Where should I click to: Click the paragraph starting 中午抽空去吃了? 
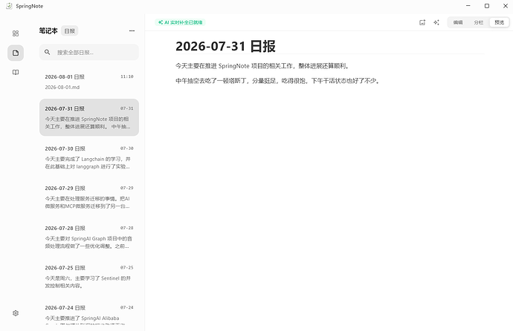click(x=278, y=81)
